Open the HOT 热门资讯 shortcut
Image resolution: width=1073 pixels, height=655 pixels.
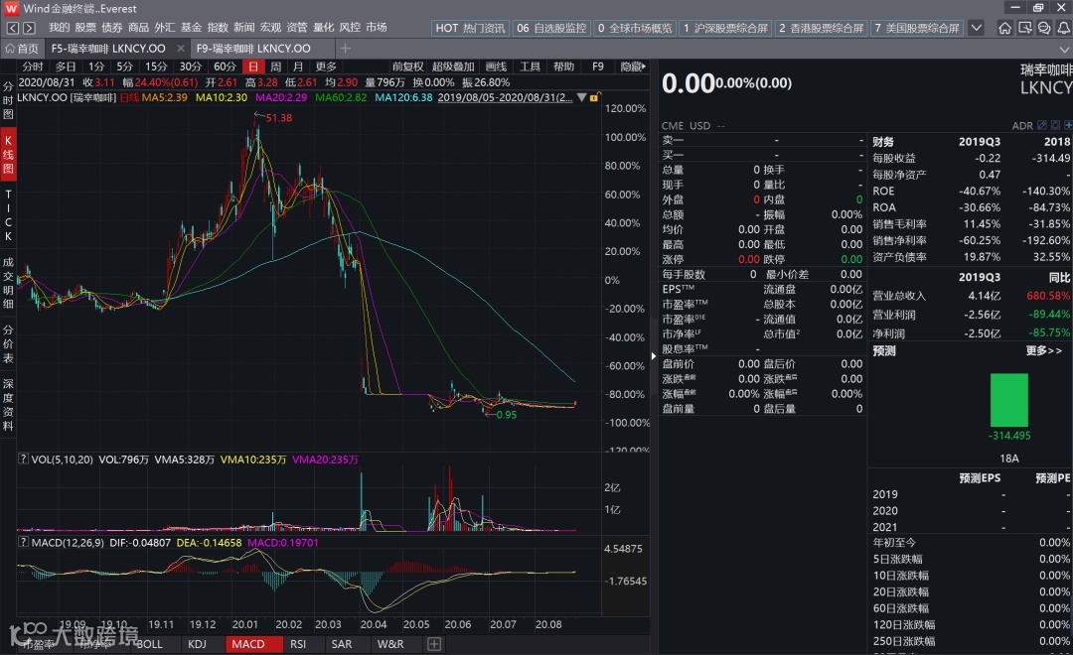point(470,28)
